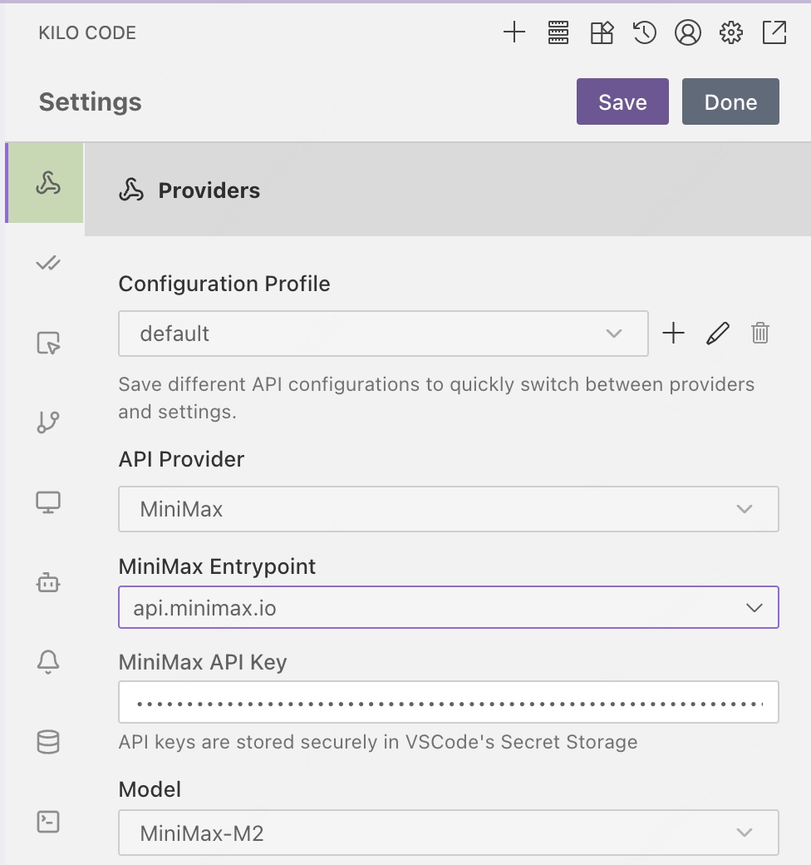Open the MiniMax Entrypoint dropdown
811x865 pixels.
coord(448,608)
